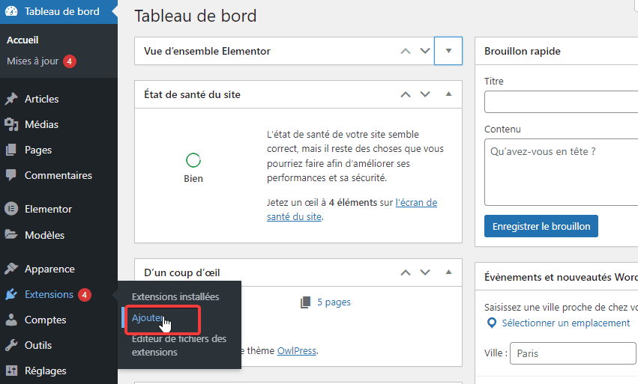The height and width of the screenshot is (384, 638).
Task: Move État de santé du site panel down
Action: (425, 94)
